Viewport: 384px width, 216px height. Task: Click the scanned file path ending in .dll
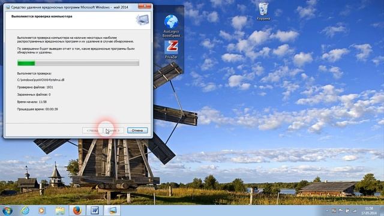[41, 80]
